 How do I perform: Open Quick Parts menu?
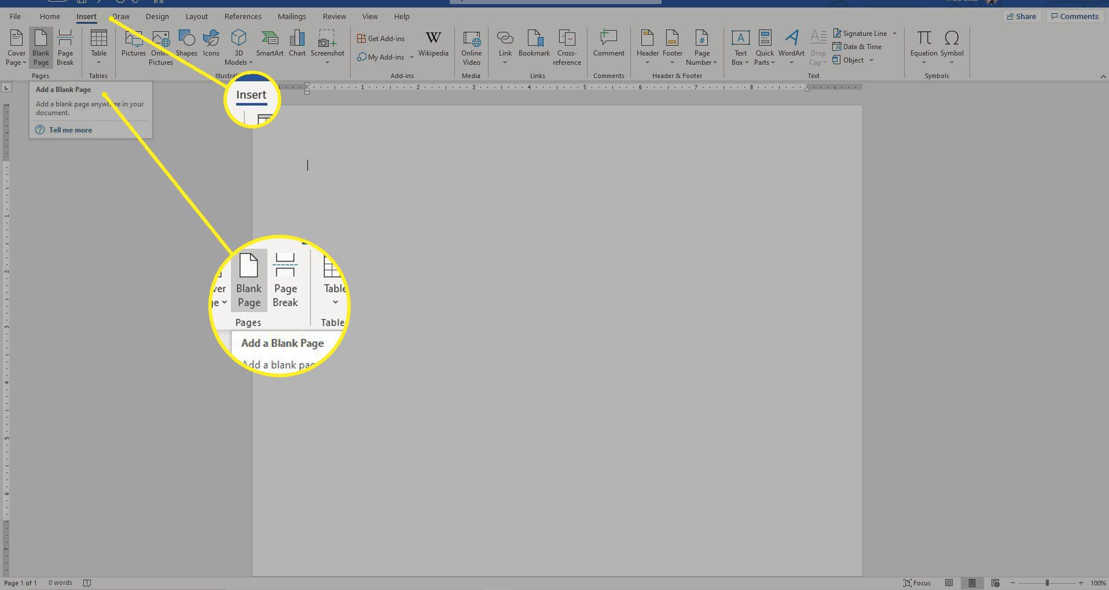tap(765, 47)
